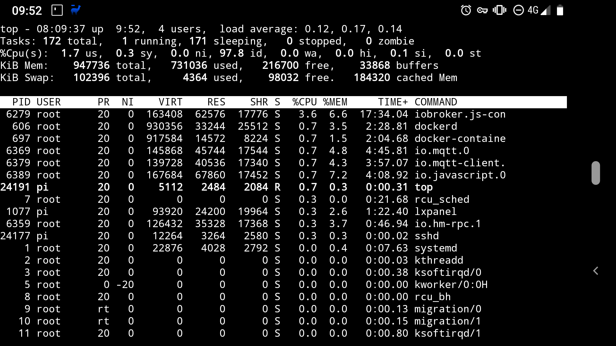This screenshot has width=616, height=346.
Task: Tap the do-not-disturb status icon
Action: pyautogui.click(x=518, y=10)
